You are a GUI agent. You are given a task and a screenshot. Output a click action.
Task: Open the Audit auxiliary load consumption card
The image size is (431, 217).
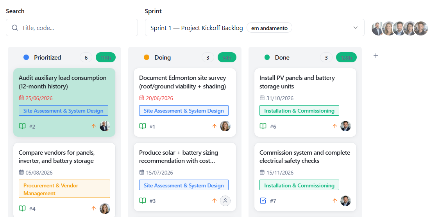coord(64,102)
